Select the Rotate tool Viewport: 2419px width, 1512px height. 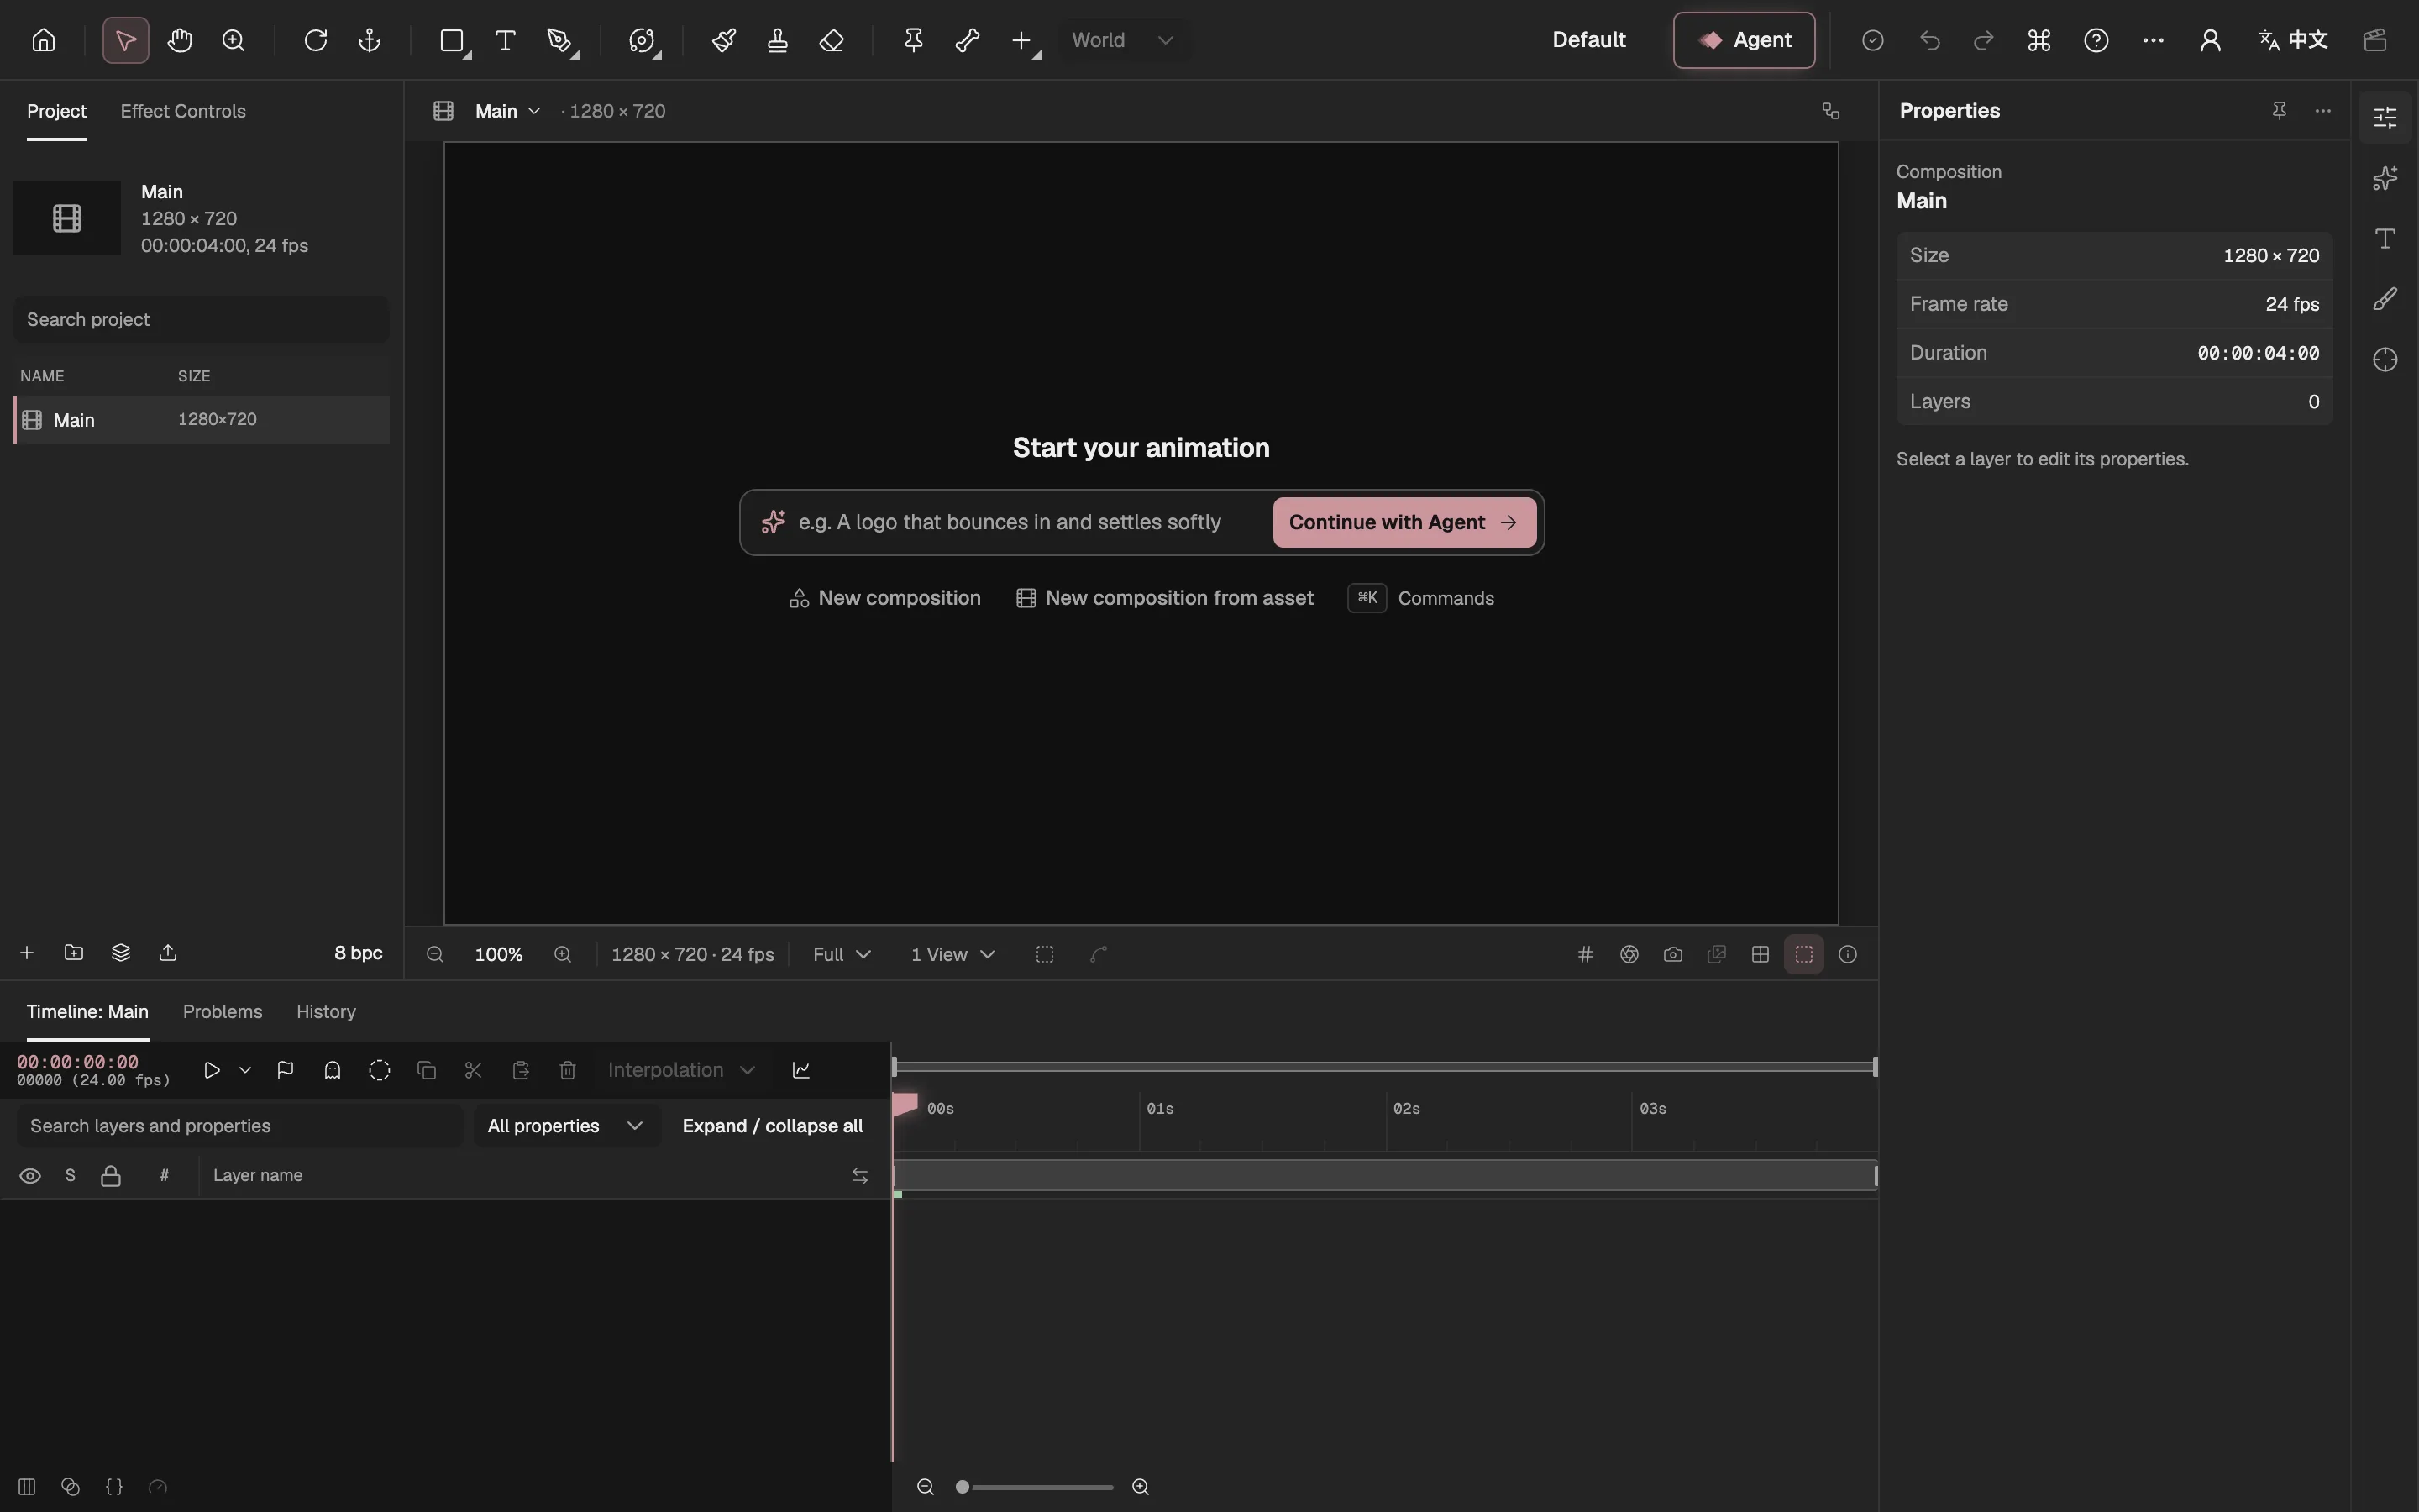click(316, 40)
